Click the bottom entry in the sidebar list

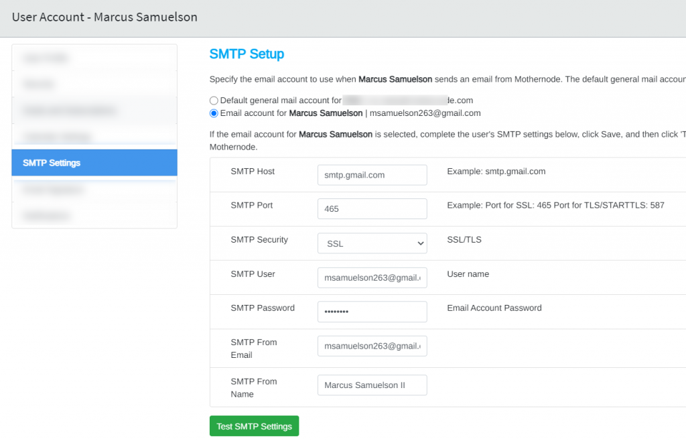tap(94, 215)
